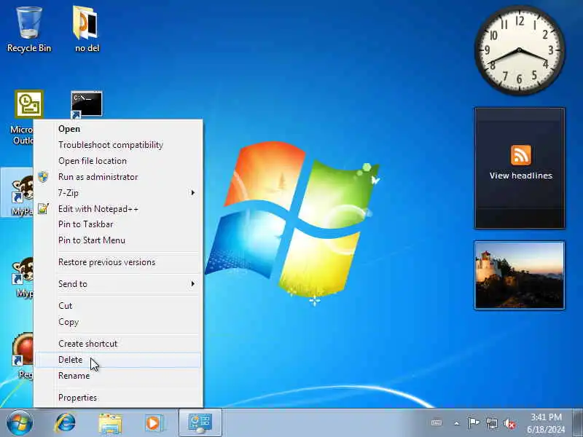Click the taskbar clock showing 3:41 PM
The width and height of the screenshot is (583, 437).
pyautogui.click(x=546, y=423)
